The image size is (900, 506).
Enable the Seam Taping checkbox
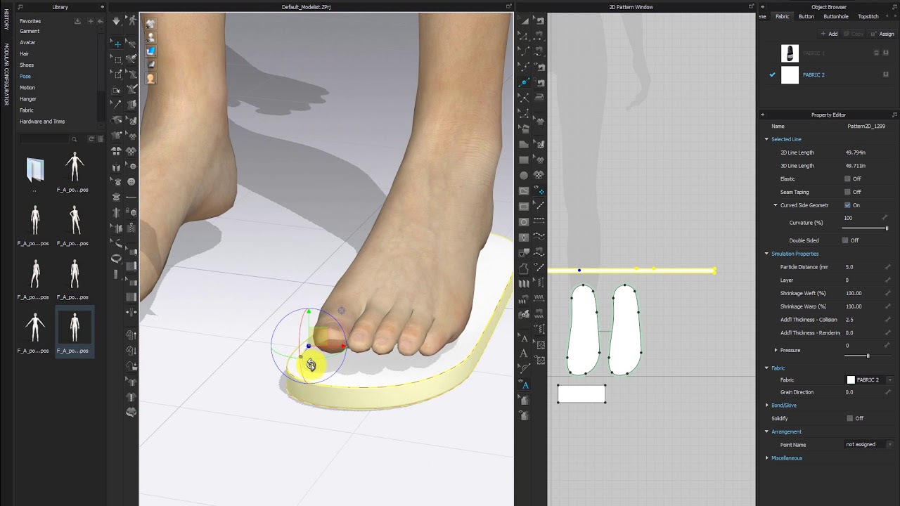(x=847, y=192)
